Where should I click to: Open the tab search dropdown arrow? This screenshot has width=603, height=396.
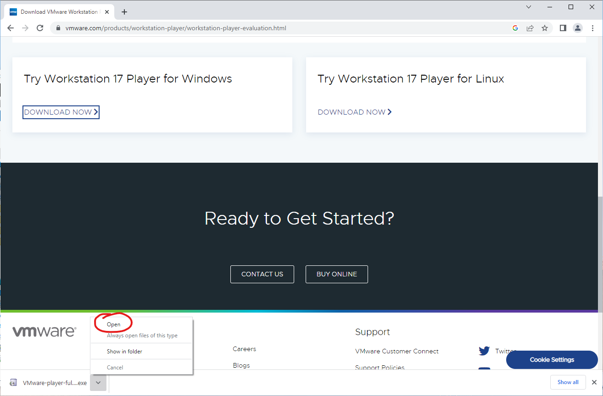click(528, 7)
